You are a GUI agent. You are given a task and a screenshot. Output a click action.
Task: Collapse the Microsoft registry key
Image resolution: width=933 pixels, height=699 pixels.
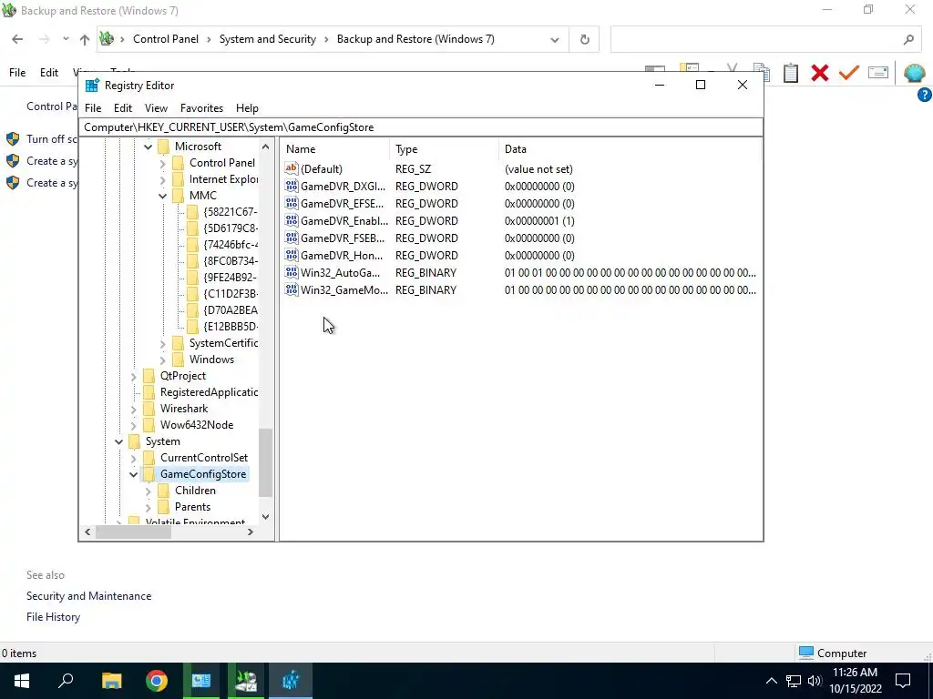click(149, 147)
